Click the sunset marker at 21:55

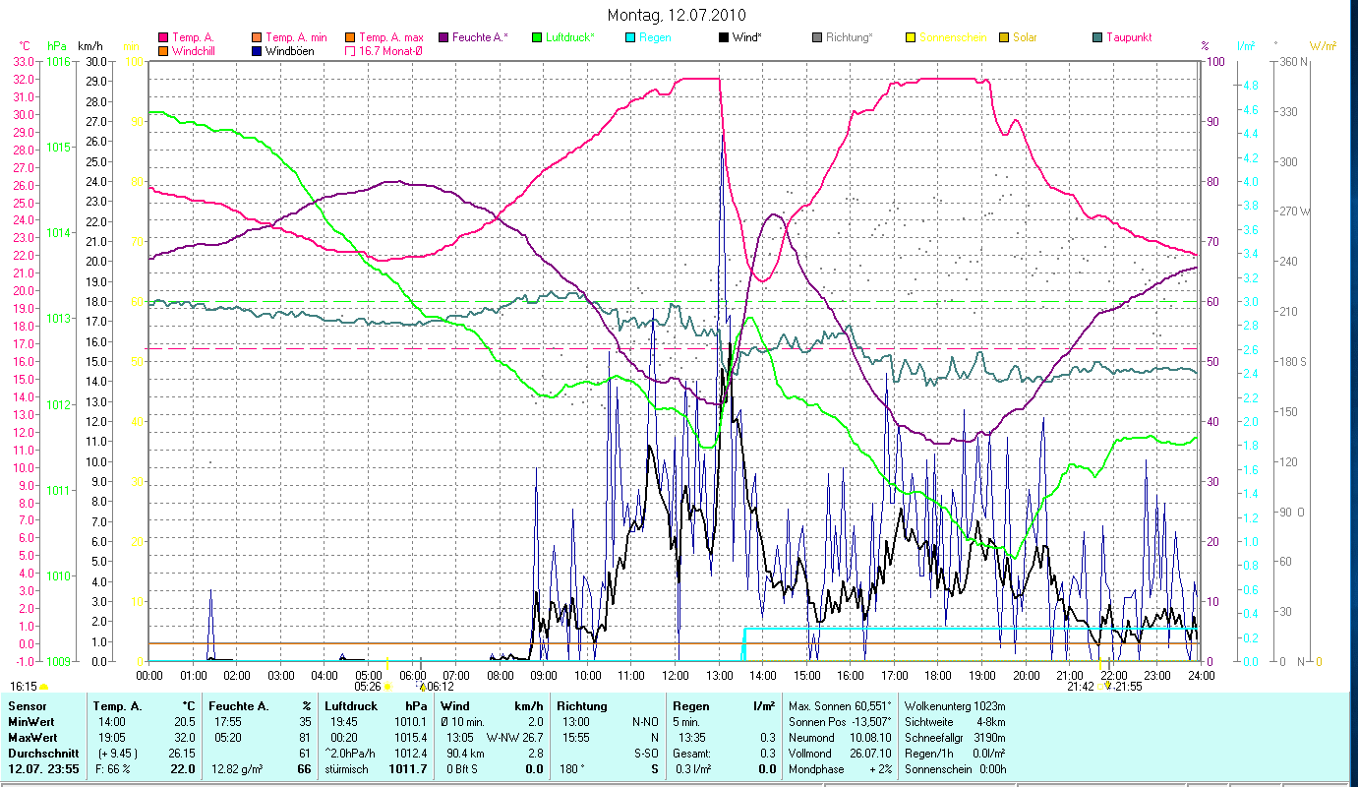tap(1108, 686)
